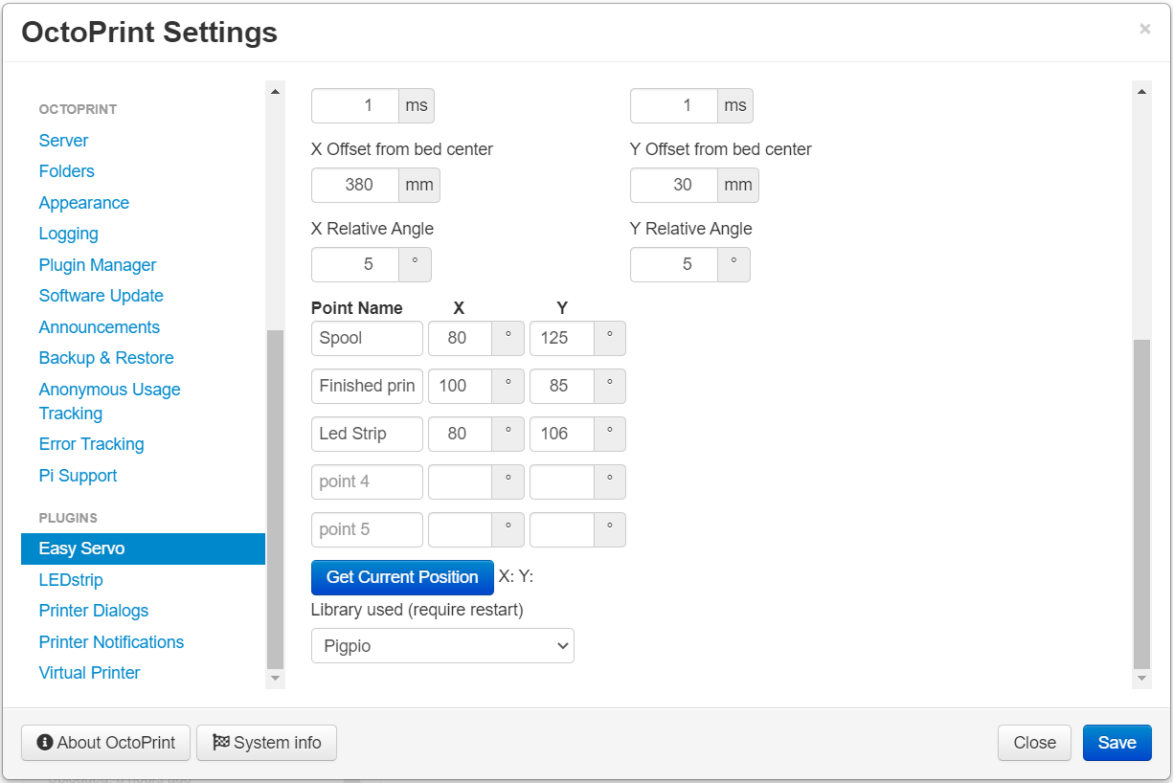Click the System info flag icon button
Image resolution: width=1173 pixels, height=783 pixels.
[x=266, y=743]
